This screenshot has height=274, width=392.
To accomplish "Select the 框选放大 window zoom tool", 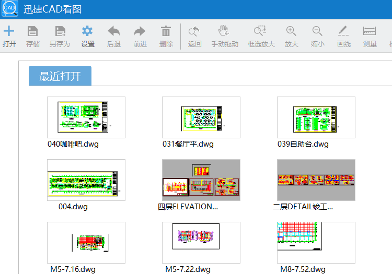I will tap(260, 31).
